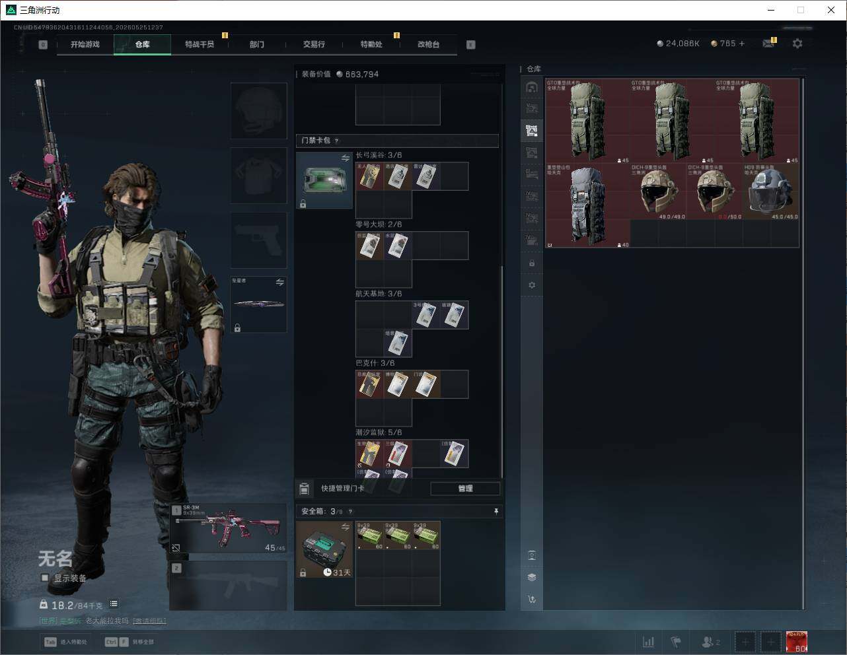
Task: Select the gold keycard under 长弓溪谷
Action: click(370, 176)
